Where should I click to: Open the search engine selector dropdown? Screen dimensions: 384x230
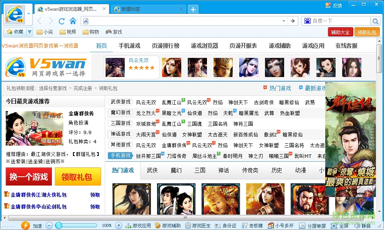click(308, 21)
